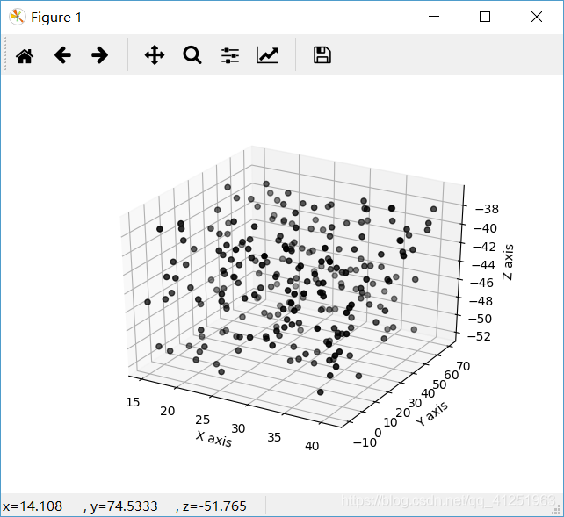The width and height of the screenshot is (564, 517).
Task: Activate the Pan axes tool
Action: (x=155, y=55)
